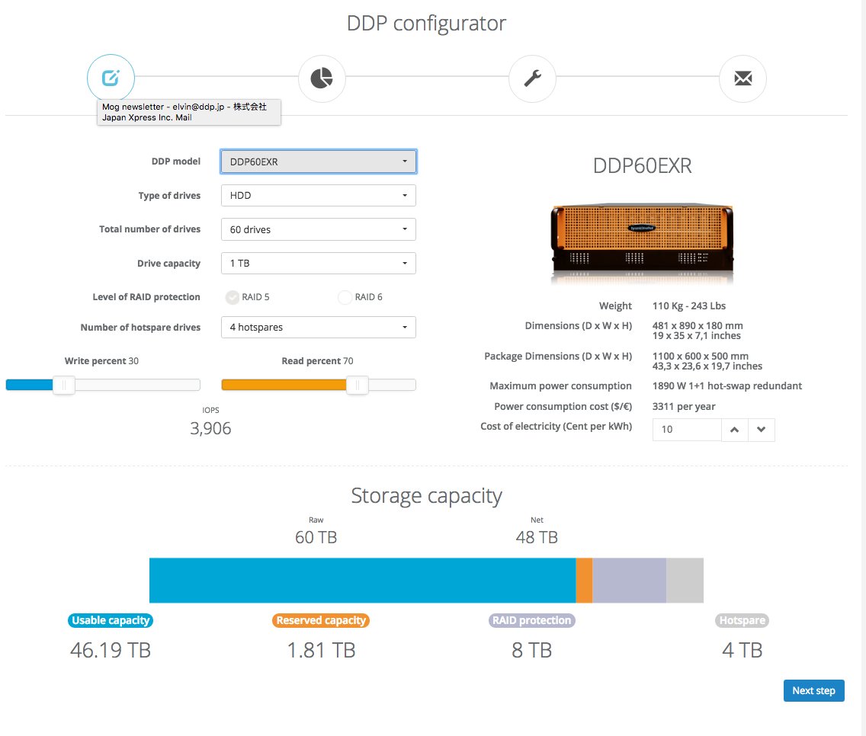
Task: Click the Storage capacity heading
Action: [426, 496]
